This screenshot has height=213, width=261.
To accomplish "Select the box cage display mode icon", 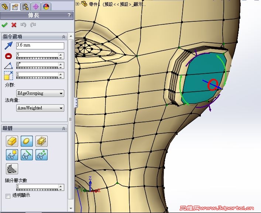I will click(12, 141).
